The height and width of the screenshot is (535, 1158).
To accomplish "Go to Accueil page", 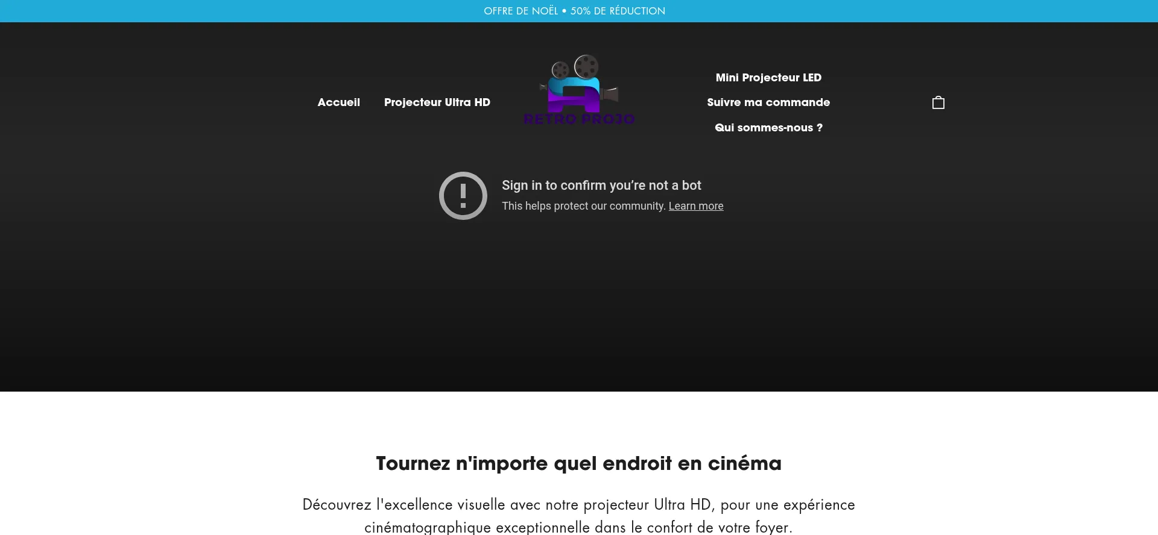I will coord(339,102).
